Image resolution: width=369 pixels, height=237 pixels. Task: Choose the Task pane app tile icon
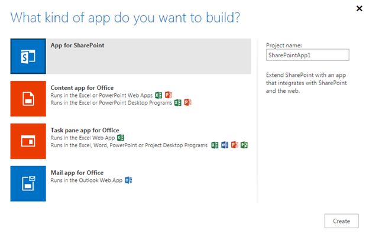click(28, 141)
